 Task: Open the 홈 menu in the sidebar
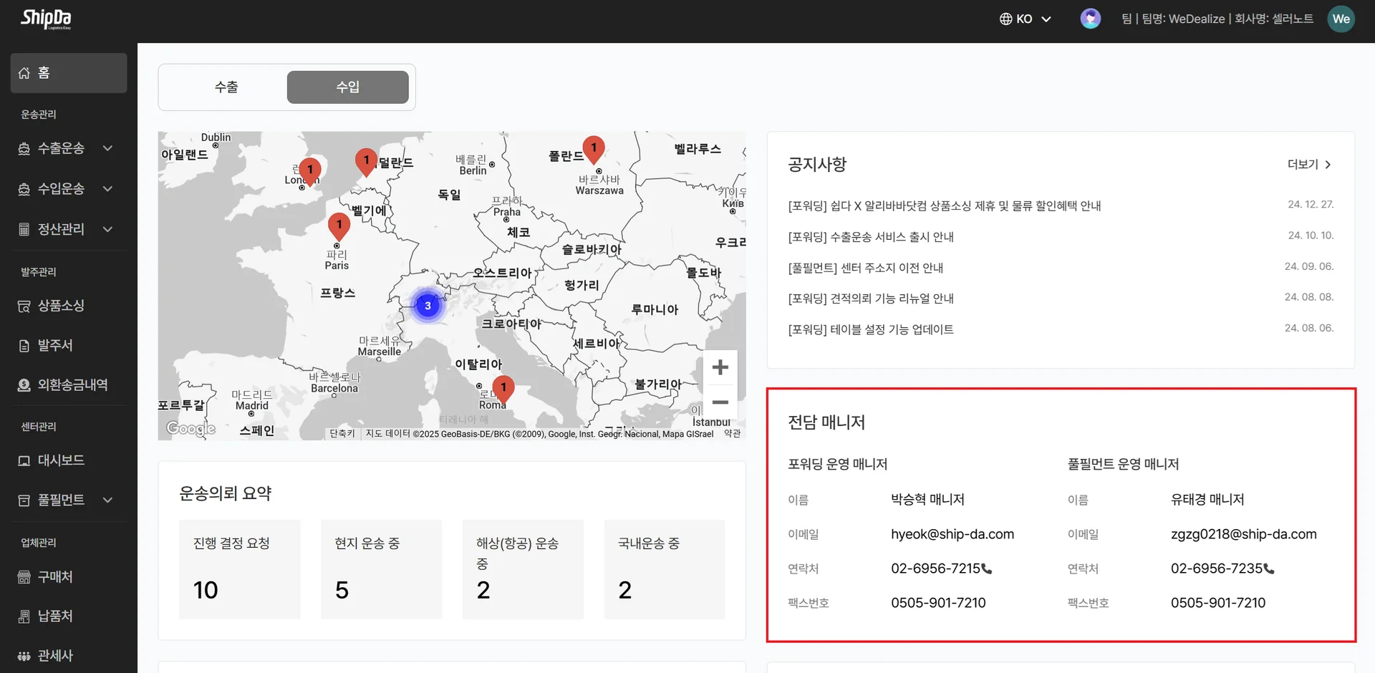click(44, 72)
